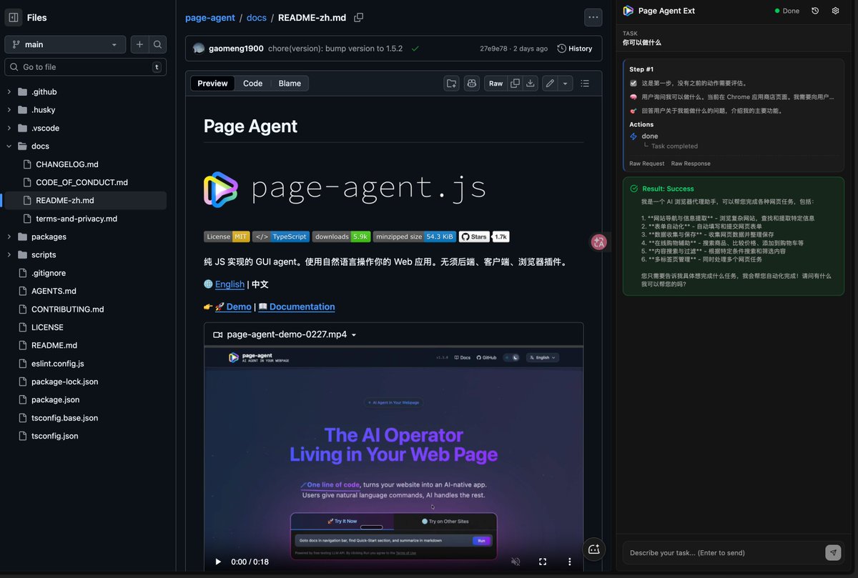The height and width of the screenshot is (578, 858).
Task: Collapse the file tree sidebar icon
Action: pos(14,18)
